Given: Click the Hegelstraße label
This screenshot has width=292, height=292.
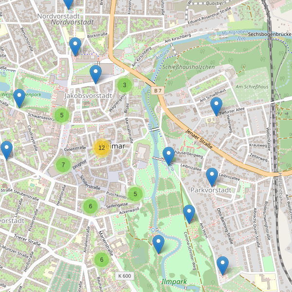Looking at the screenshot, I should point(61,195).
